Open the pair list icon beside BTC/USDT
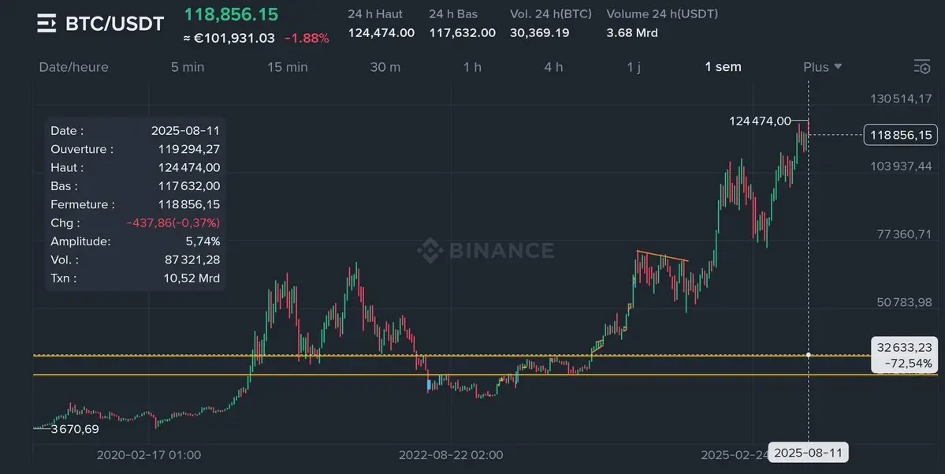 [47, 24]
